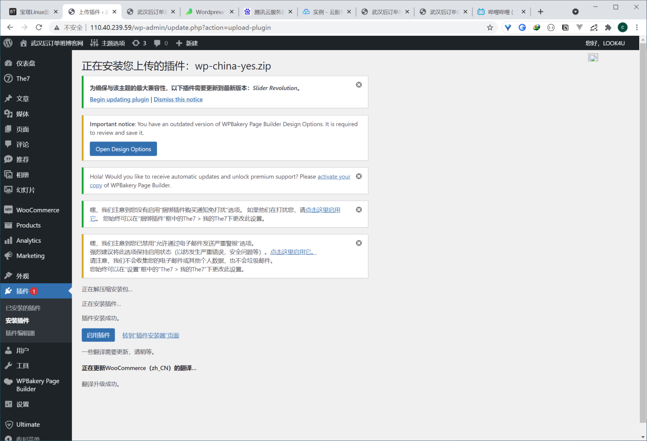Click activate your copy link
647x441 pixels.
(334, 177)
